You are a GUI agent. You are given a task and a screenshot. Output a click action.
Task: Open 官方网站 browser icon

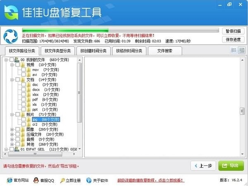pyautogui.click(x=10, y=180)
